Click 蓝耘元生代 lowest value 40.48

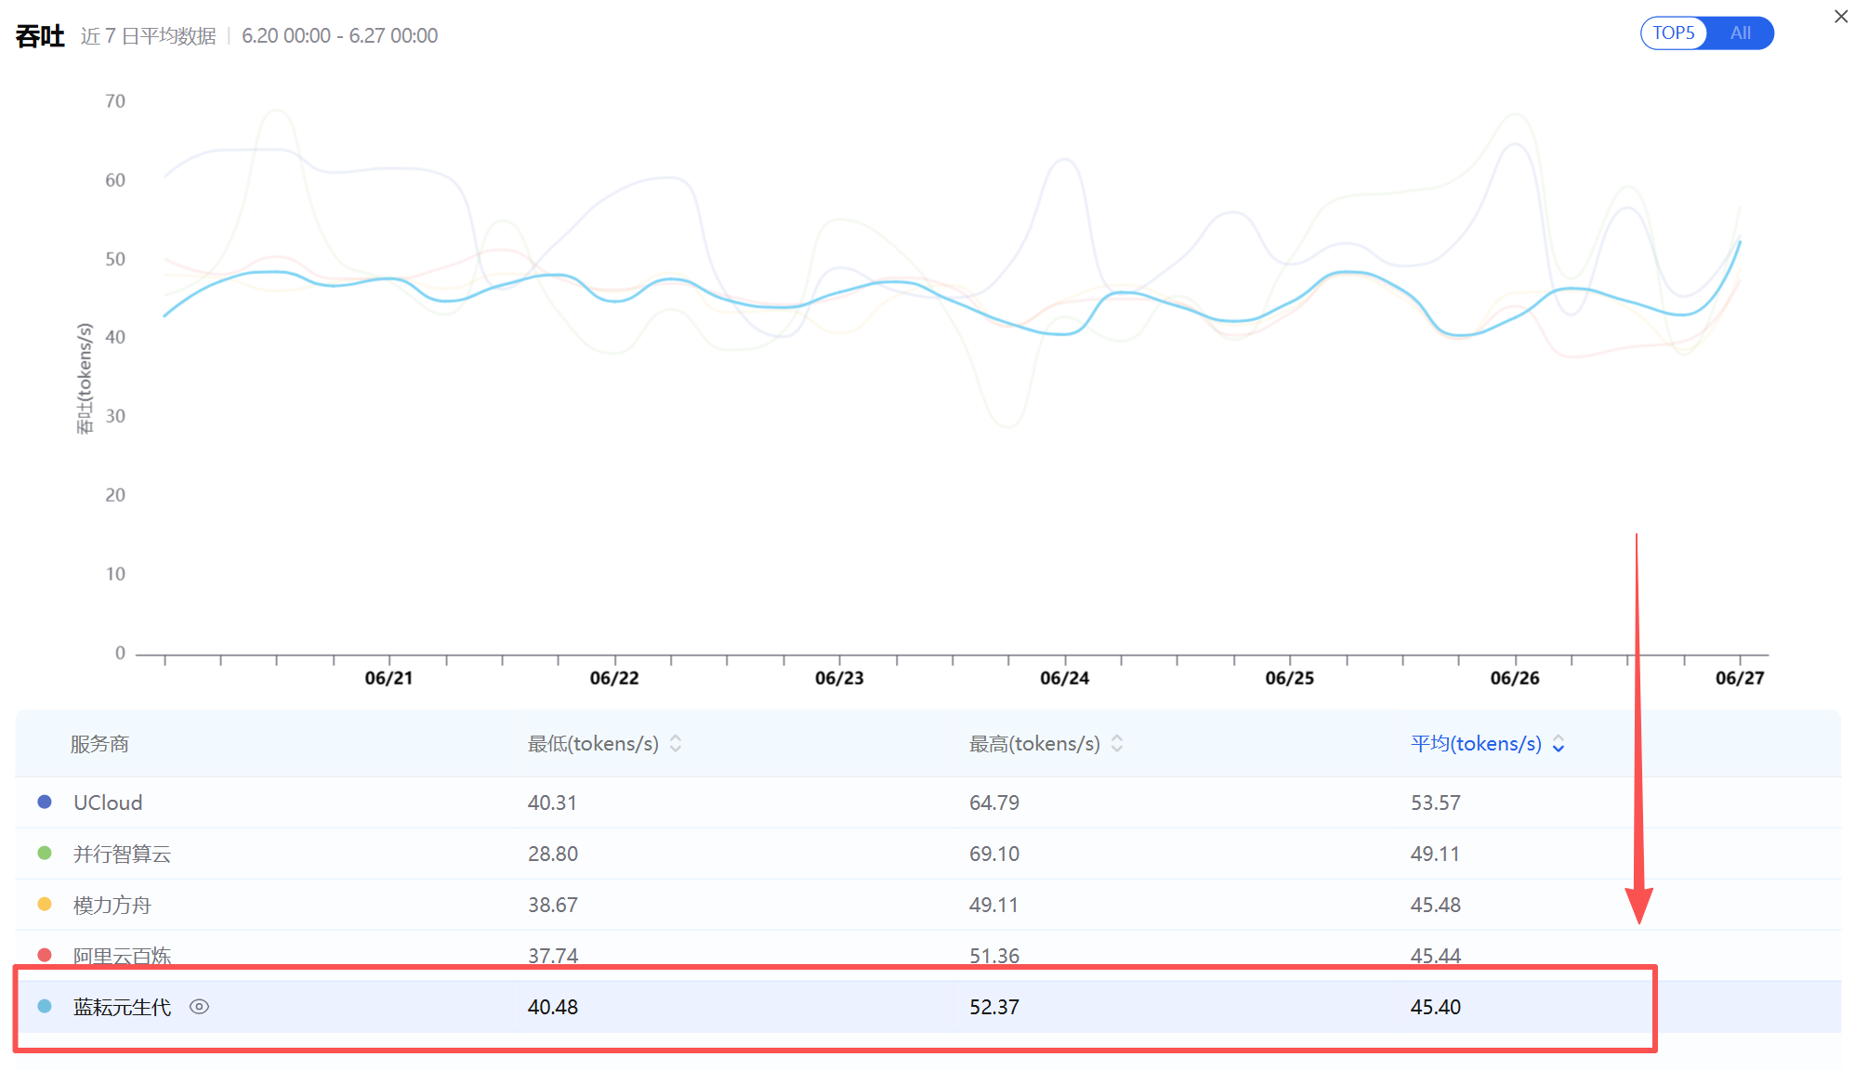[553, 1007]
